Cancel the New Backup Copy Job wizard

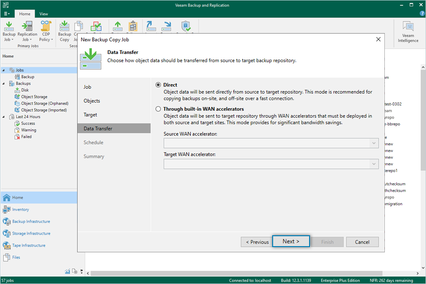point(362,242)
